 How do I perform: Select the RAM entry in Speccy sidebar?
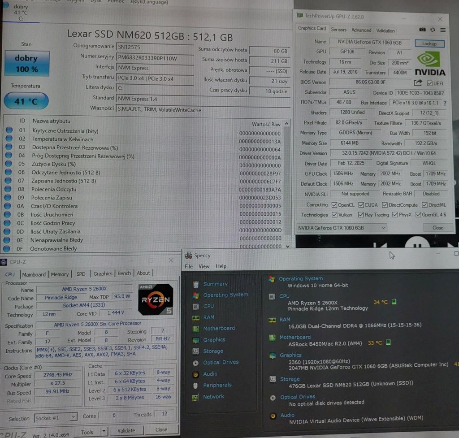coord(209,317)
